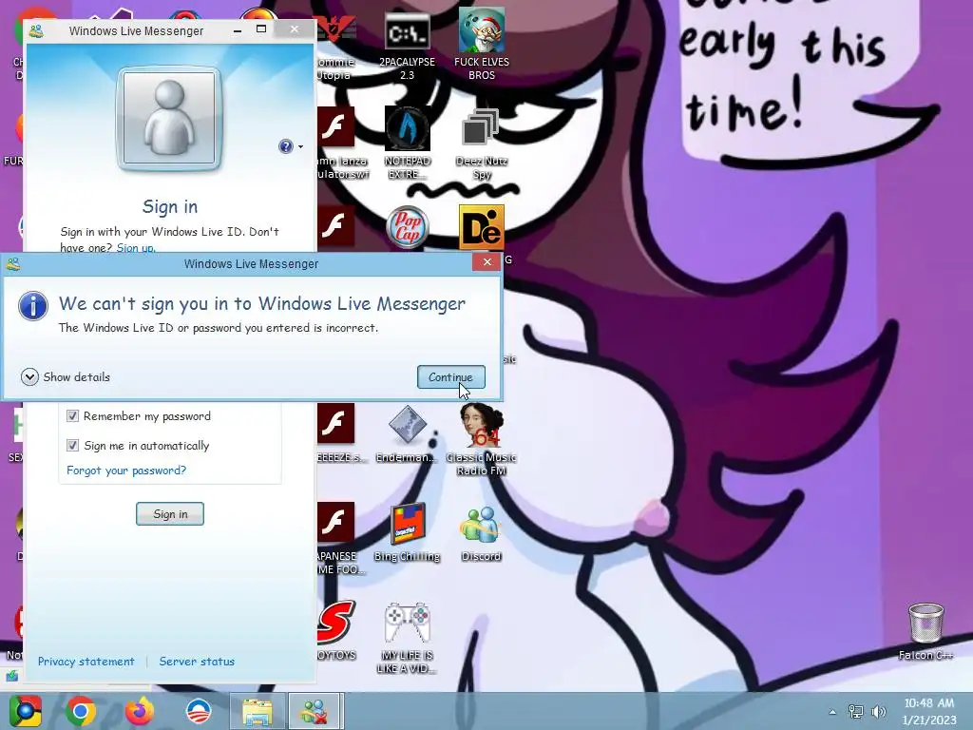
Task: Click the Messenger profile picture placeholder
Action: click(169, 118)
